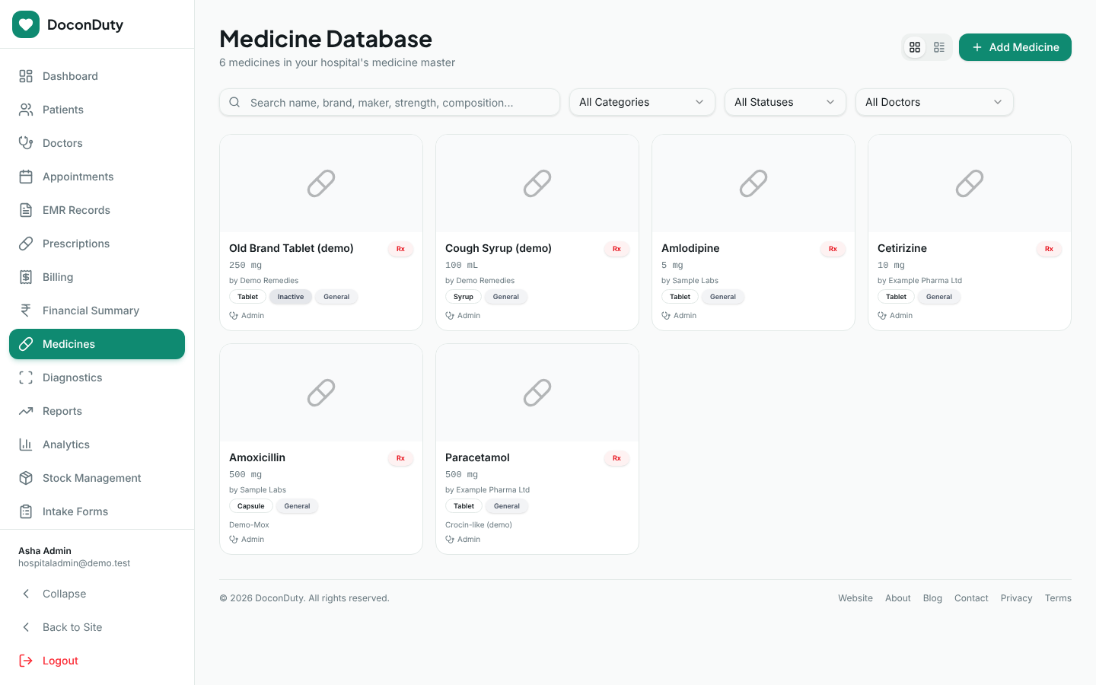The height and width of the screenshot is (685, 1096).
Task: Click the Syrup tag on Cough Syrup card
Action: 464,297
